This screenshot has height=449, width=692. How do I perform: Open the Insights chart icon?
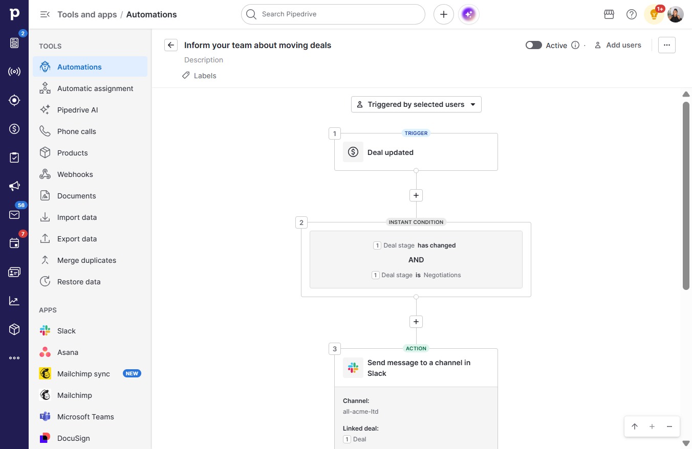14,301
